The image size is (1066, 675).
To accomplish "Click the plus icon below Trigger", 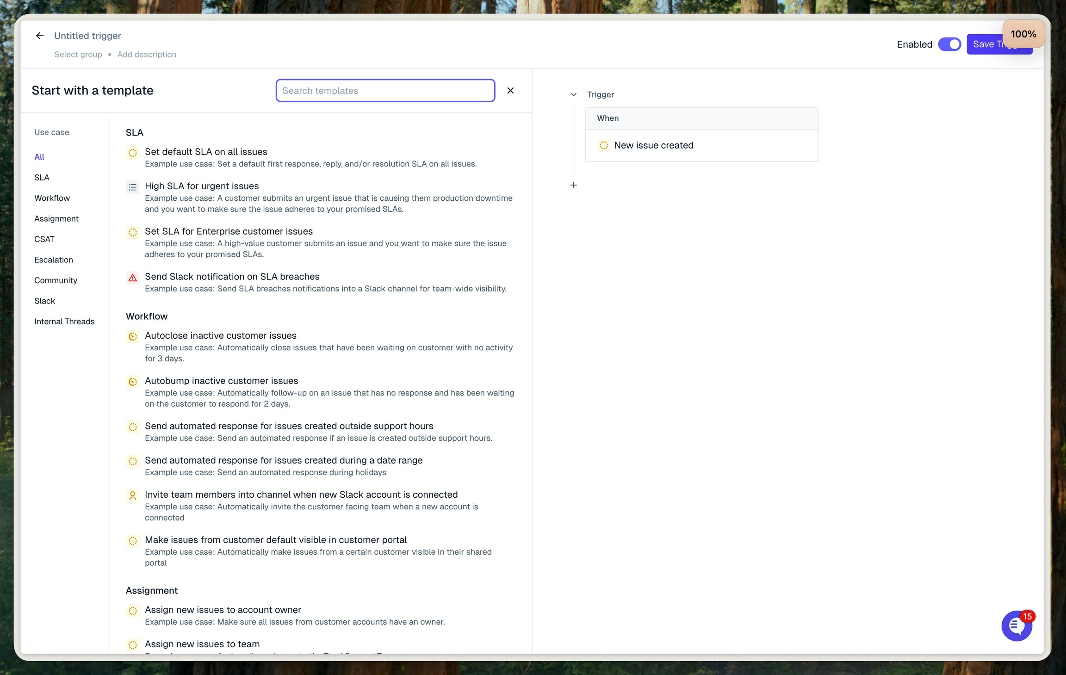I will click(573, 185).
